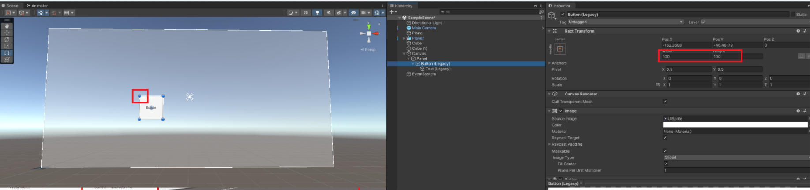
Task: Expand the Anchors foldout
Action: (549, 63)
